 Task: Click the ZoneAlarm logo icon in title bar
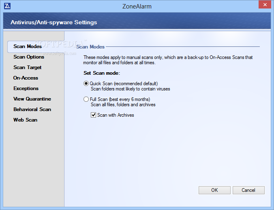[7, 6]
